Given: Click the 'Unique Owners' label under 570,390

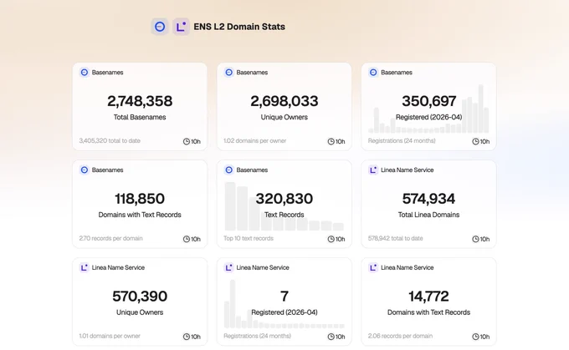Looking at the screenshot, I should (x=140, y=312).
